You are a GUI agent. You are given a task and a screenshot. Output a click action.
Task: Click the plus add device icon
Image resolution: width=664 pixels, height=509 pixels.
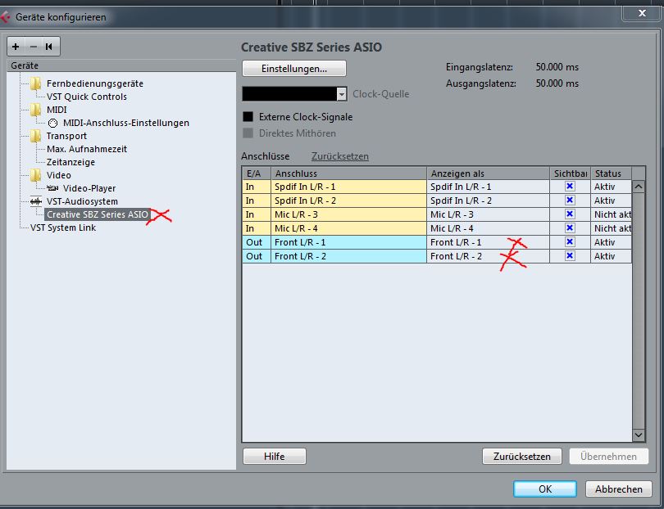point(16,47)
